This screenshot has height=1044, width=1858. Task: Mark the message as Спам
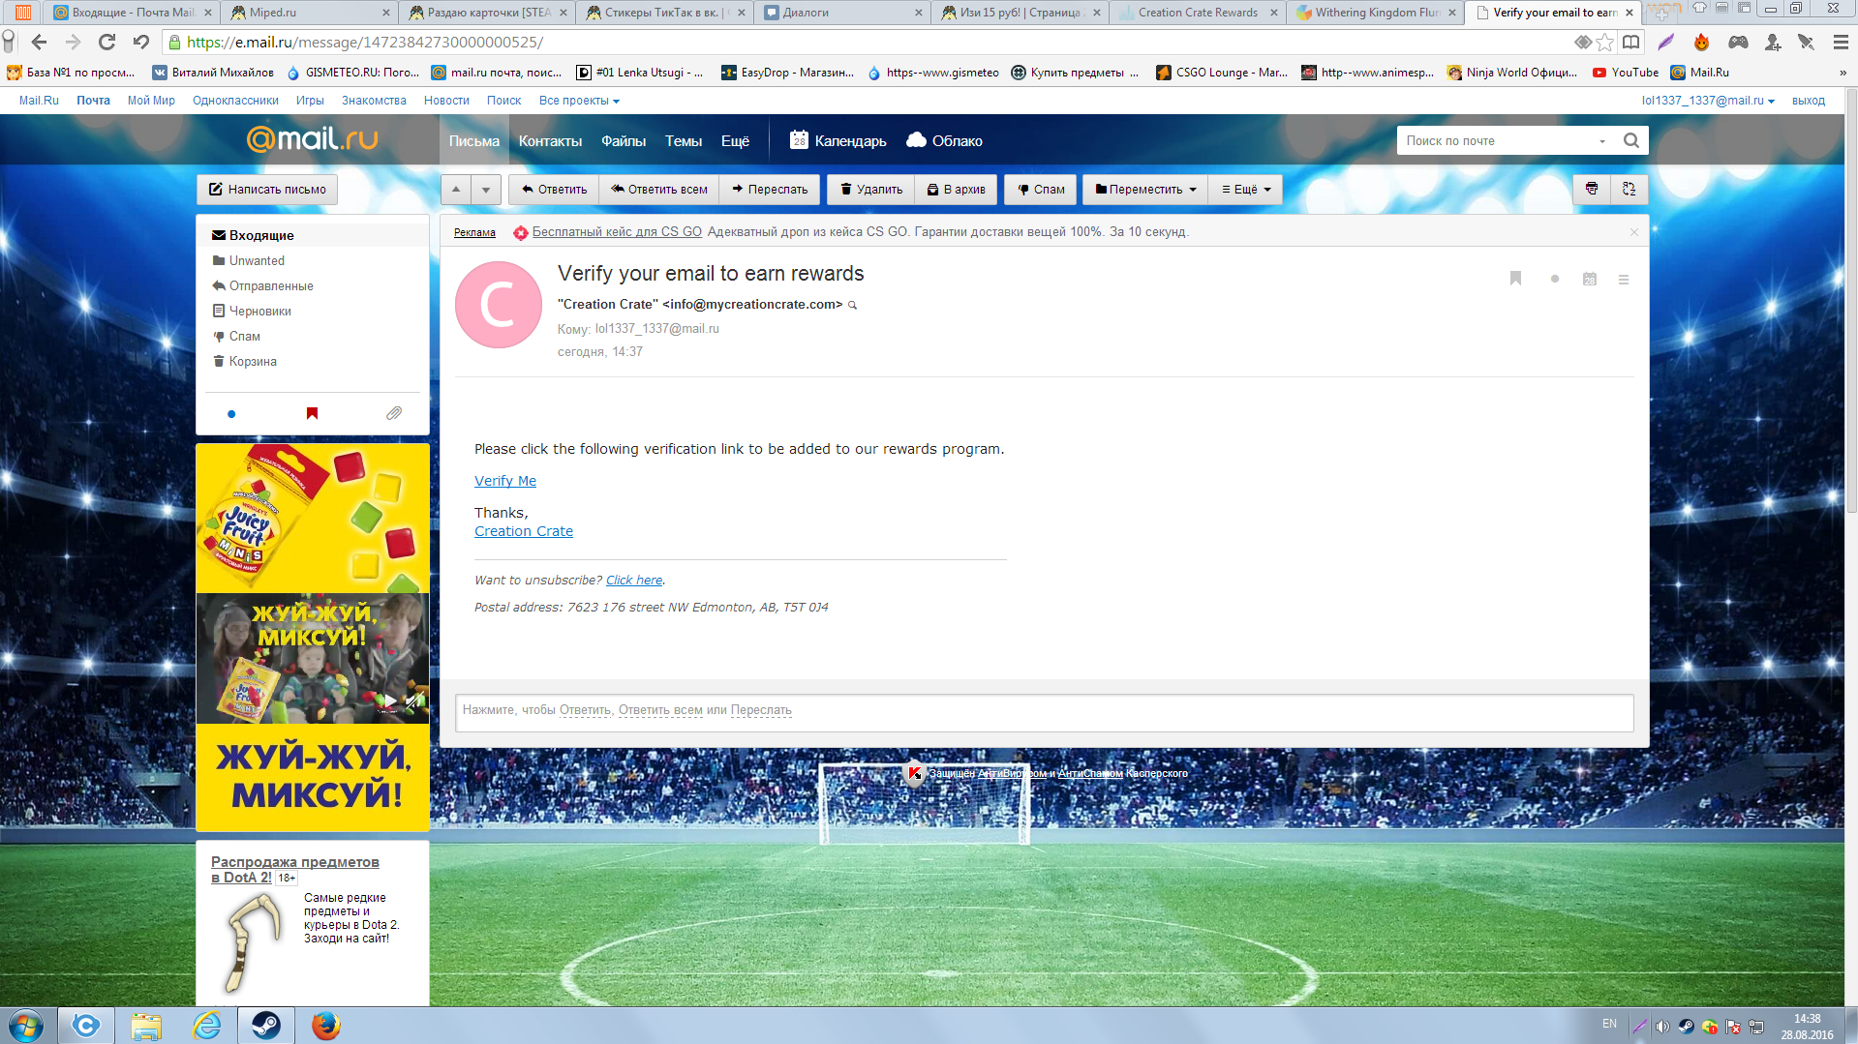[x=1041, y=190]
